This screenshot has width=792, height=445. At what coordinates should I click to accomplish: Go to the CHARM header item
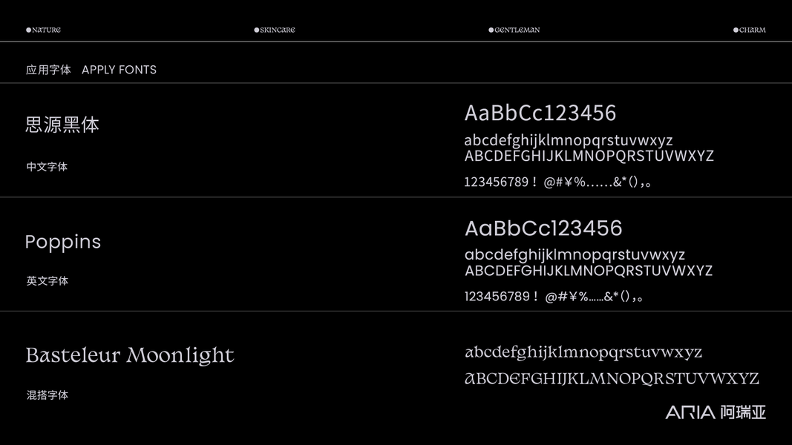tap(753, 30)
